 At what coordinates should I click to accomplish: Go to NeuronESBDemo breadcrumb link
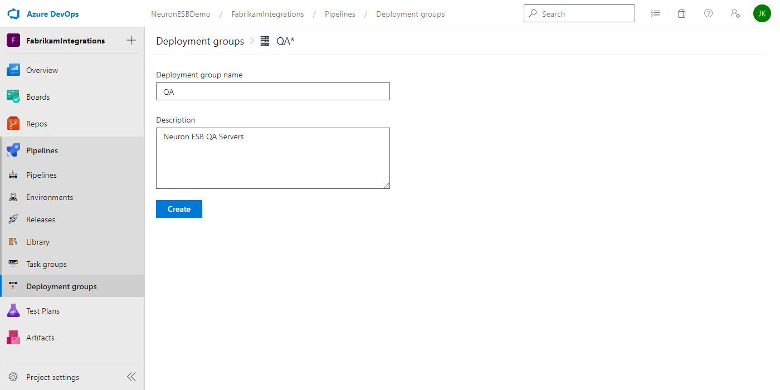[181, 14]
